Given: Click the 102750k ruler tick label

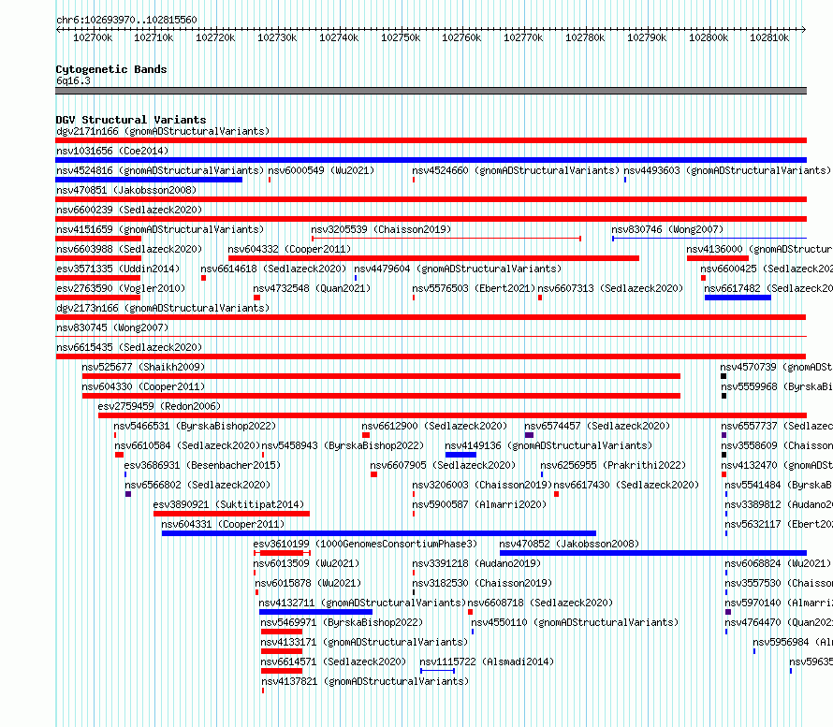Looking at the screenshot, I should point(401,37).
